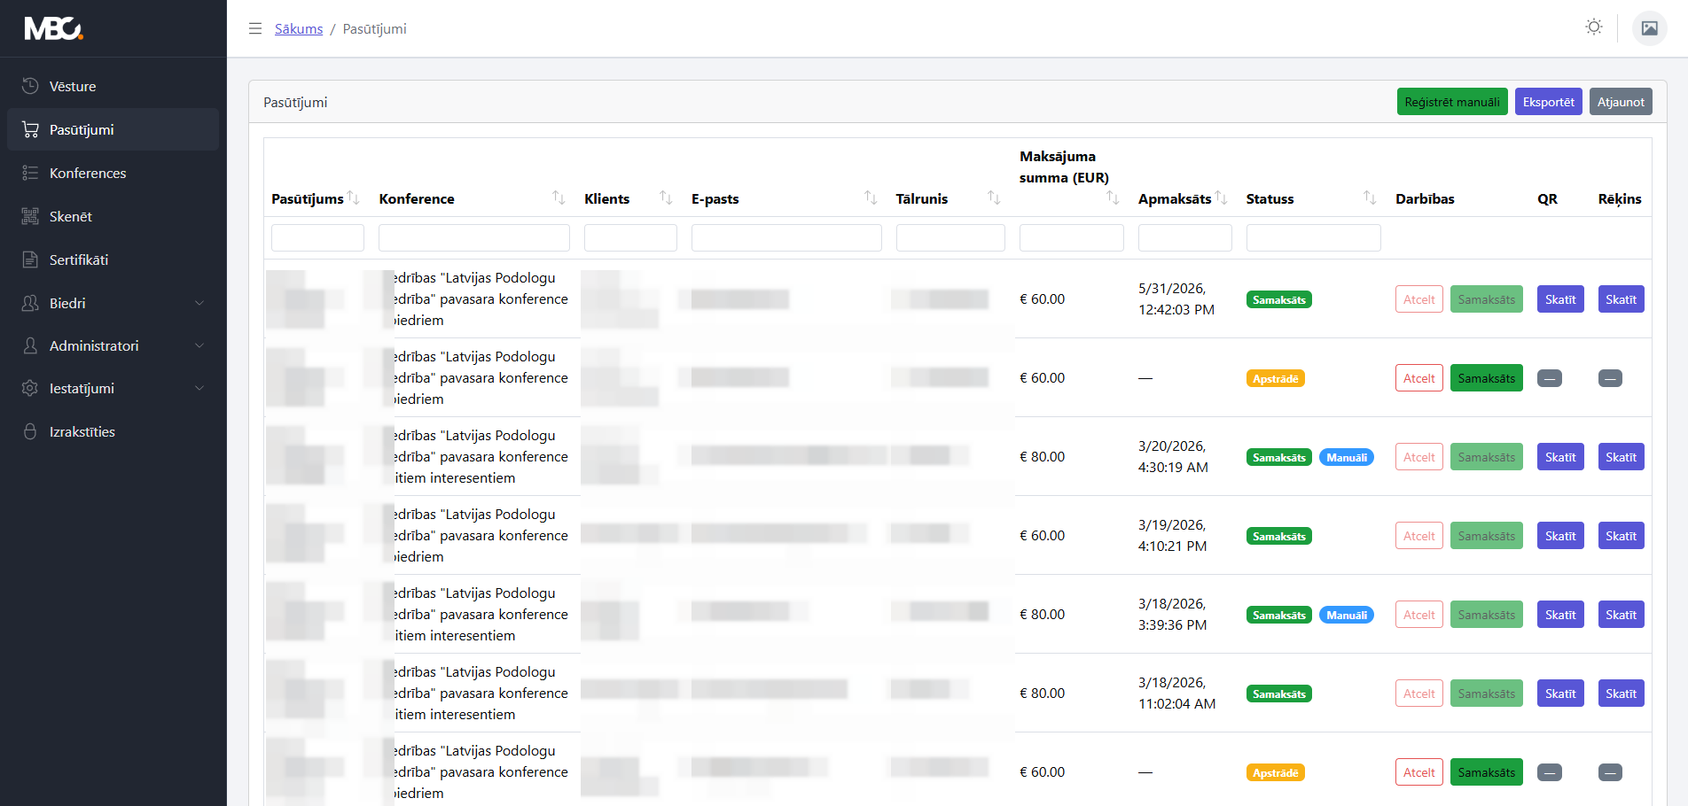Expand the Biedri submenu
Viewport: 1688px width, 806px height.
[113, 303]
